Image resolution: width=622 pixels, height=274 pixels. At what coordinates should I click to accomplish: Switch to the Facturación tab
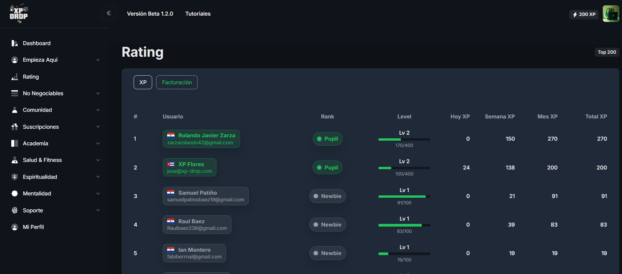click(x=177, y=82)
